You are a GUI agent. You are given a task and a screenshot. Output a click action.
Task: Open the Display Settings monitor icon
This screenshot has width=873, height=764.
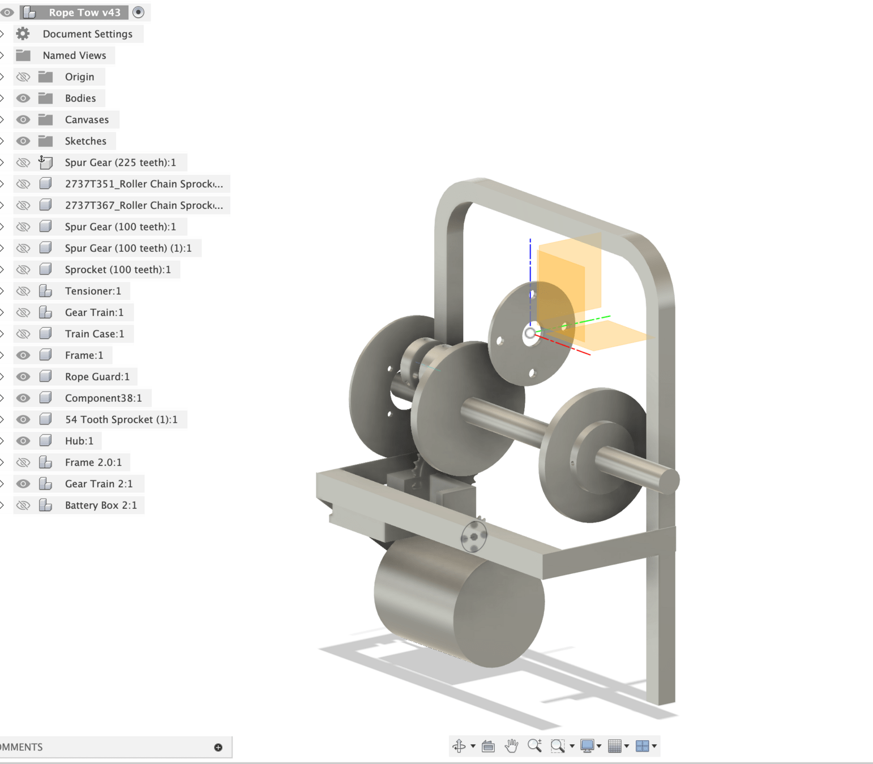click(587, 746)
